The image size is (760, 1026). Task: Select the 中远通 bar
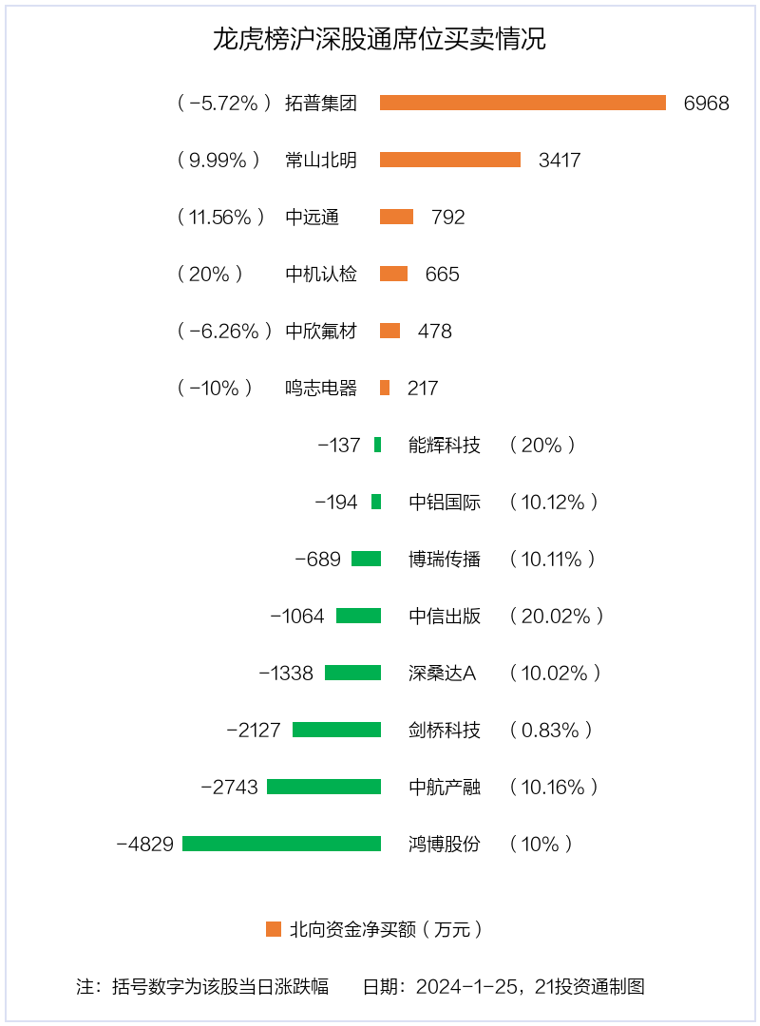[396, 217]
